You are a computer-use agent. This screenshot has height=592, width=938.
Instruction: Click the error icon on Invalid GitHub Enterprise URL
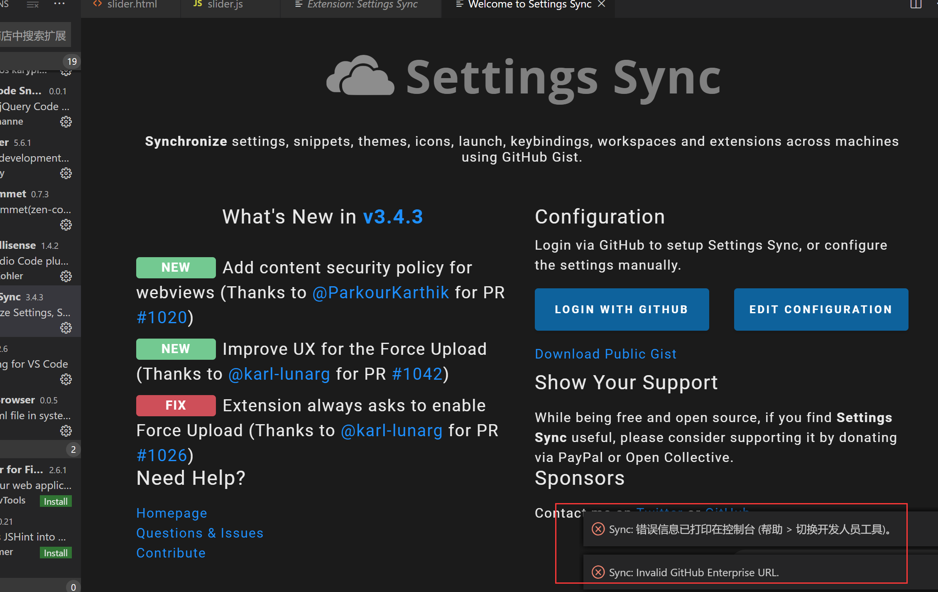[598, 572]
